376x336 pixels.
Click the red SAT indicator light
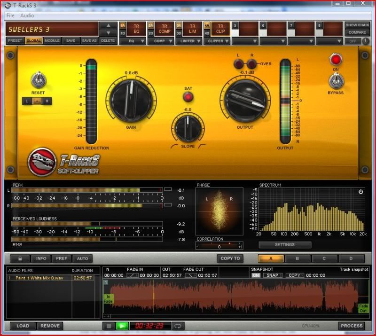pyautogui.click(x=188, y=97)
